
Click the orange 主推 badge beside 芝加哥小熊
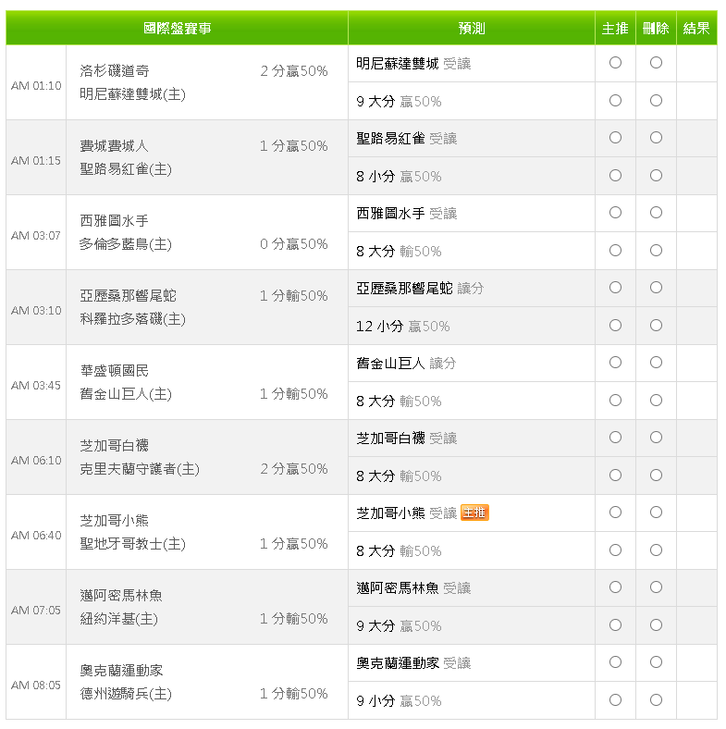[x=474, y=513]
